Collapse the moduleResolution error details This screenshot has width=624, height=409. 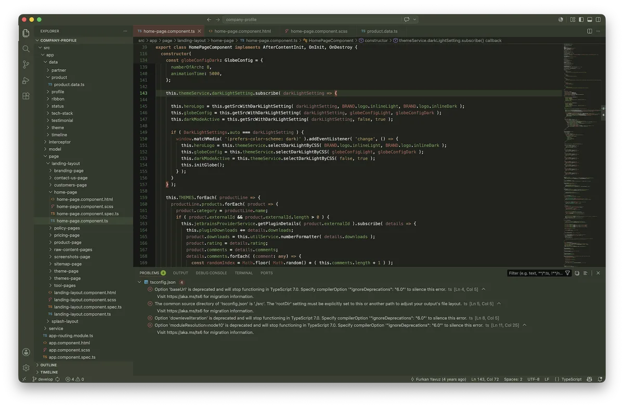[524, 325]
